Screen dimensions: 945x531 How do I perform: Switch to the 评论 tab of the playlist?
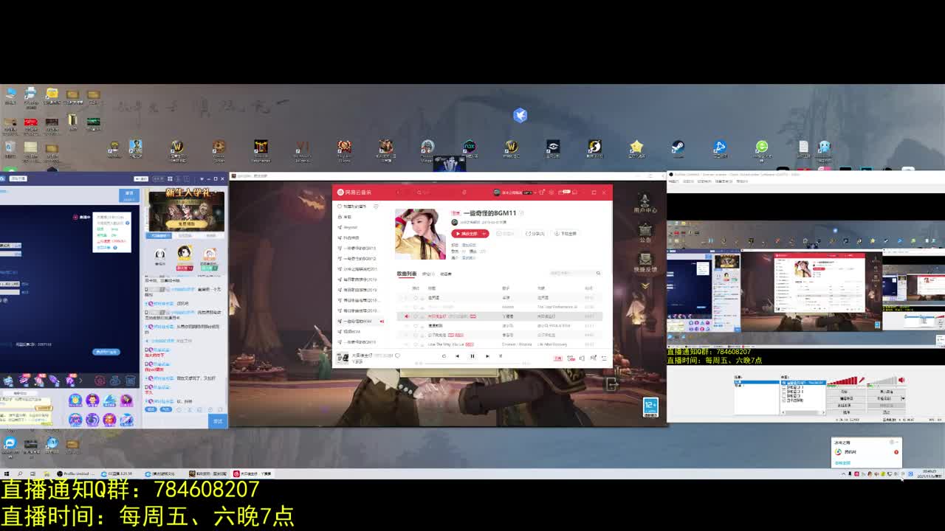coord(428,274)
